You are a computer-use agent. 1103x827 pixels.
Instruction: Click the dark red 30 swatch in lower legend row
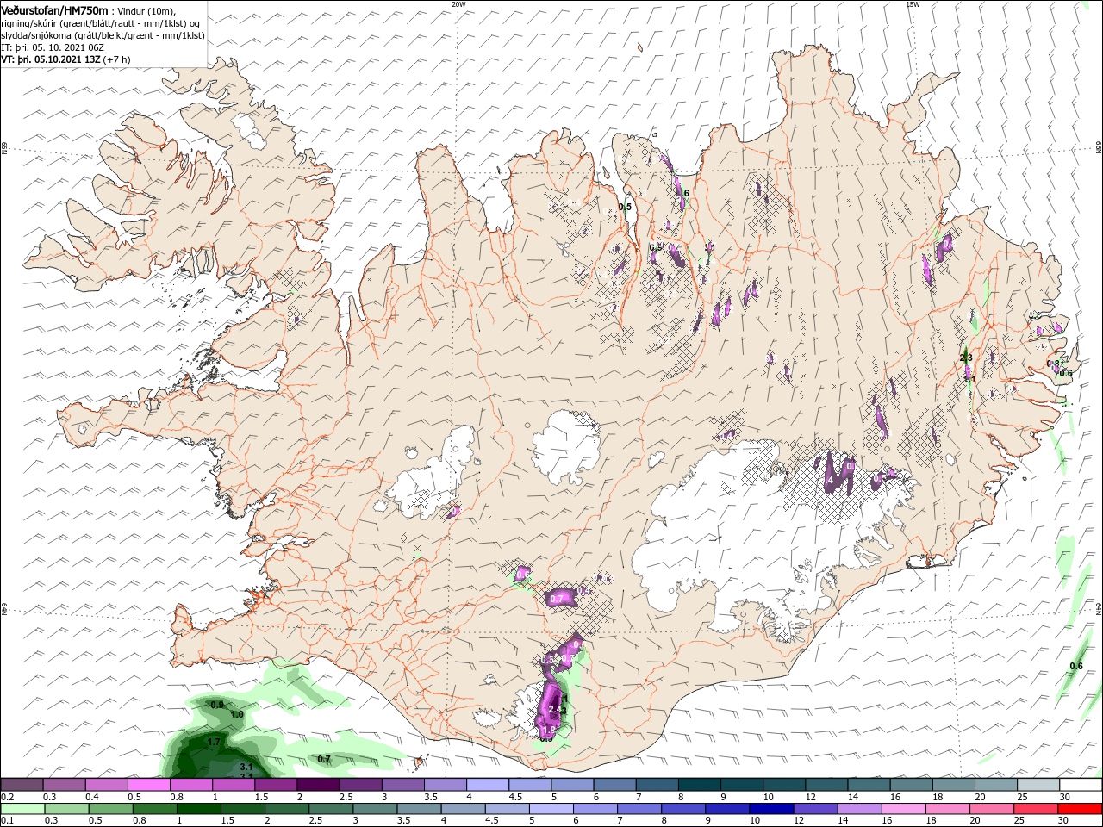(x=1080, y=809)
